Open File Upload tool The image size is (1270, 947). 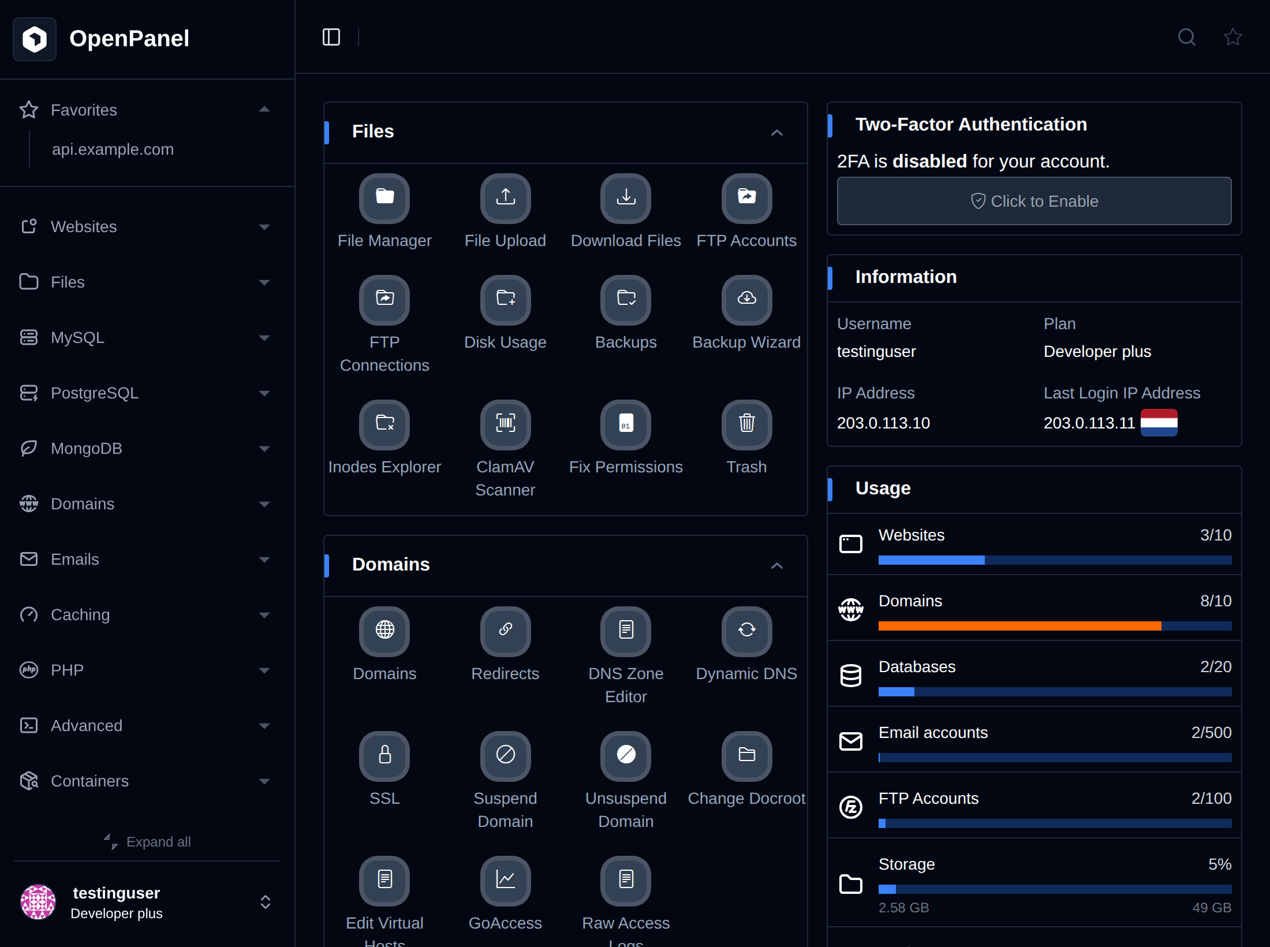pyautogui.click(x=505, y=198)
